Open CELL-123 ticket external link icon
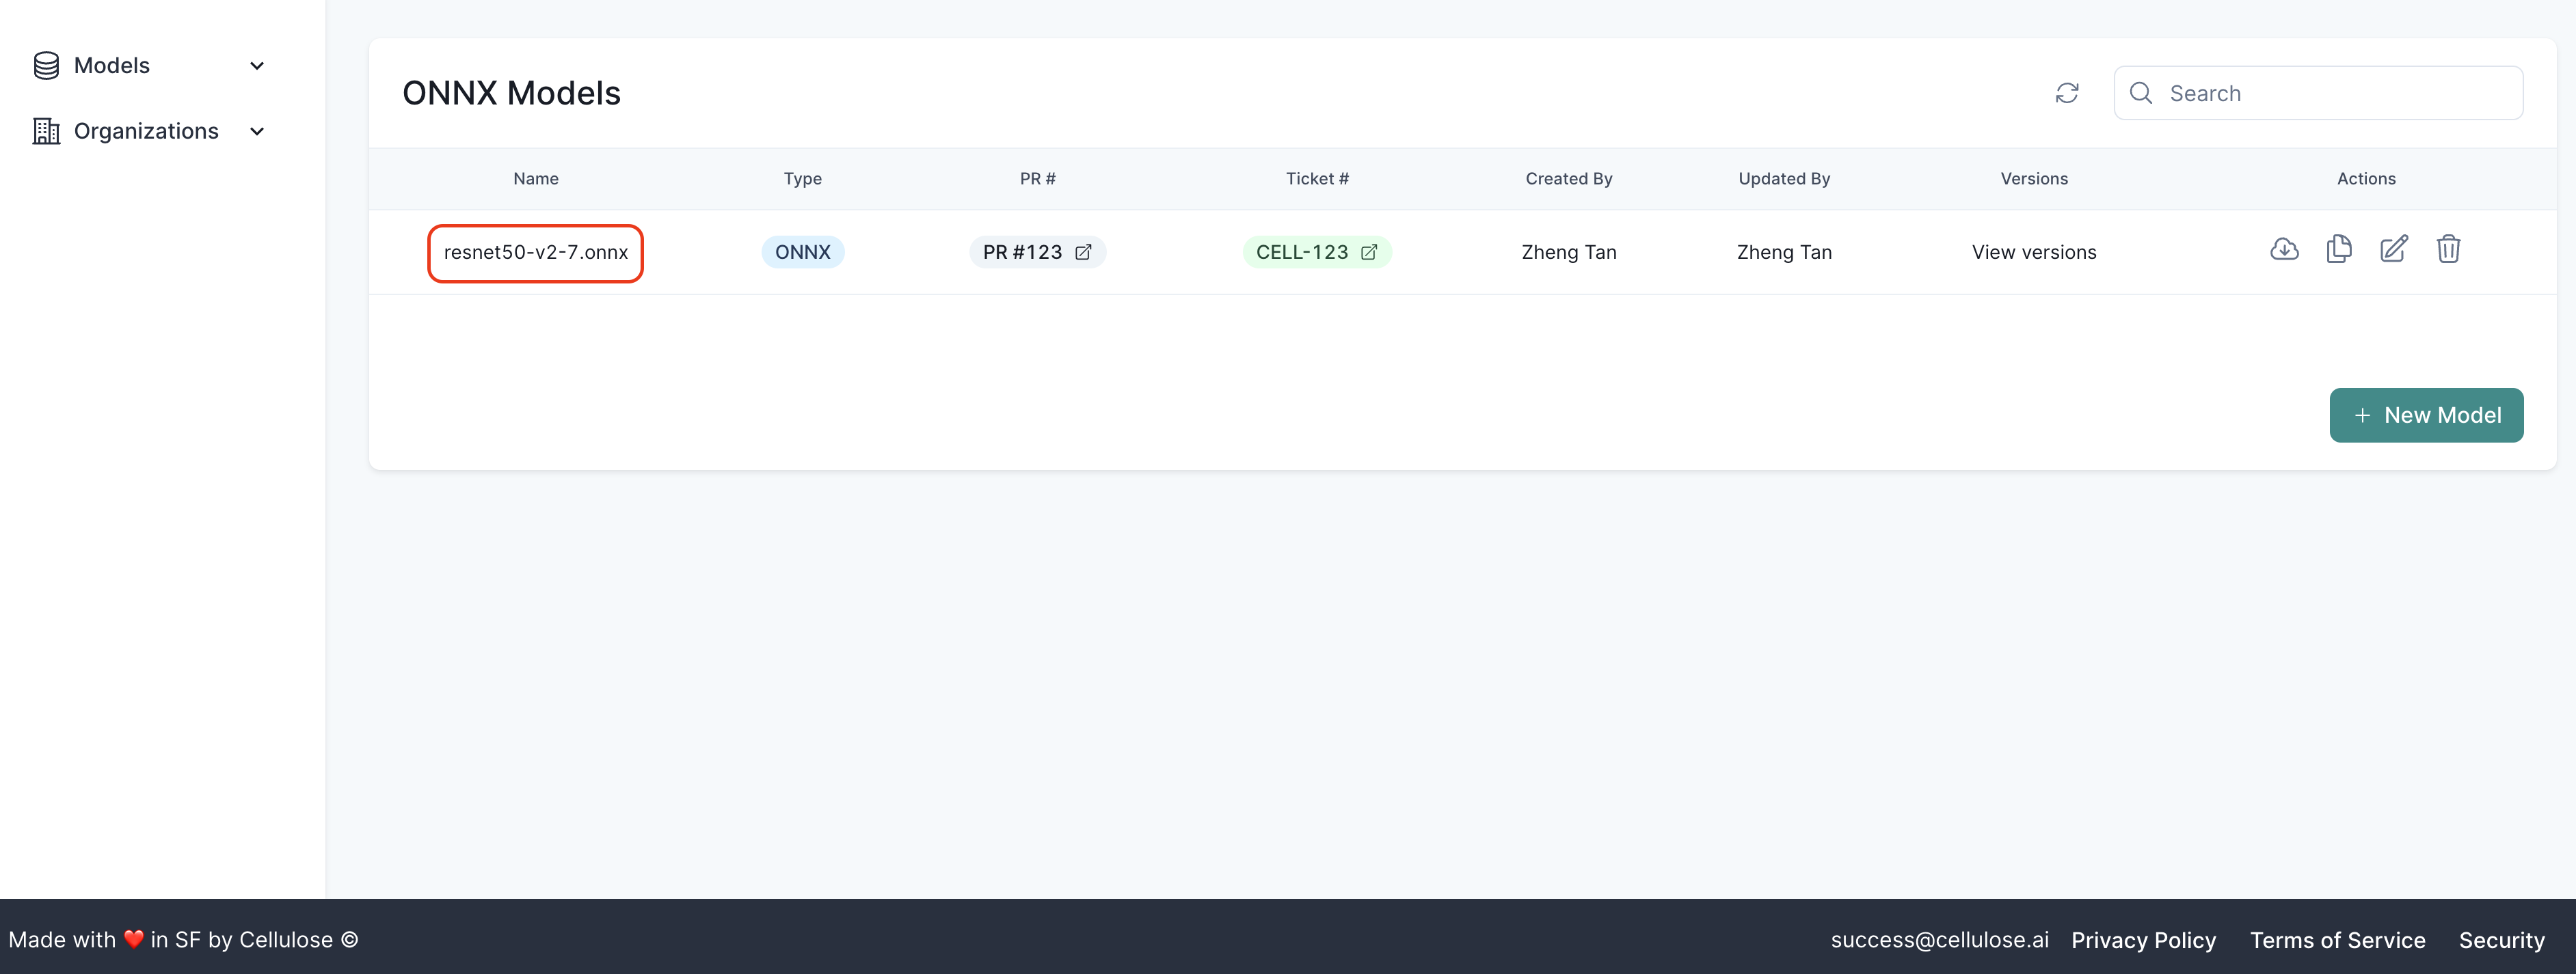The width and height of the screenshot is (2576, 974). 1369,252
